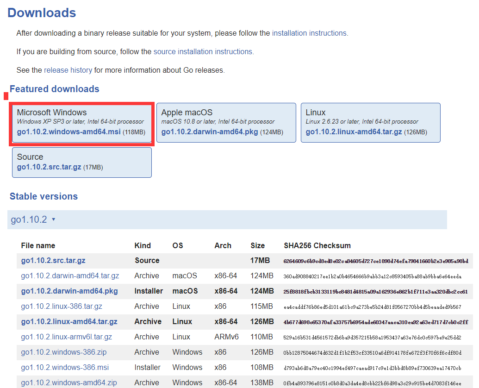This screenshot has width=479, height=388.
Task: Click go1.10.2.darwin-amd64.pkg in the table
Action: 69,291
